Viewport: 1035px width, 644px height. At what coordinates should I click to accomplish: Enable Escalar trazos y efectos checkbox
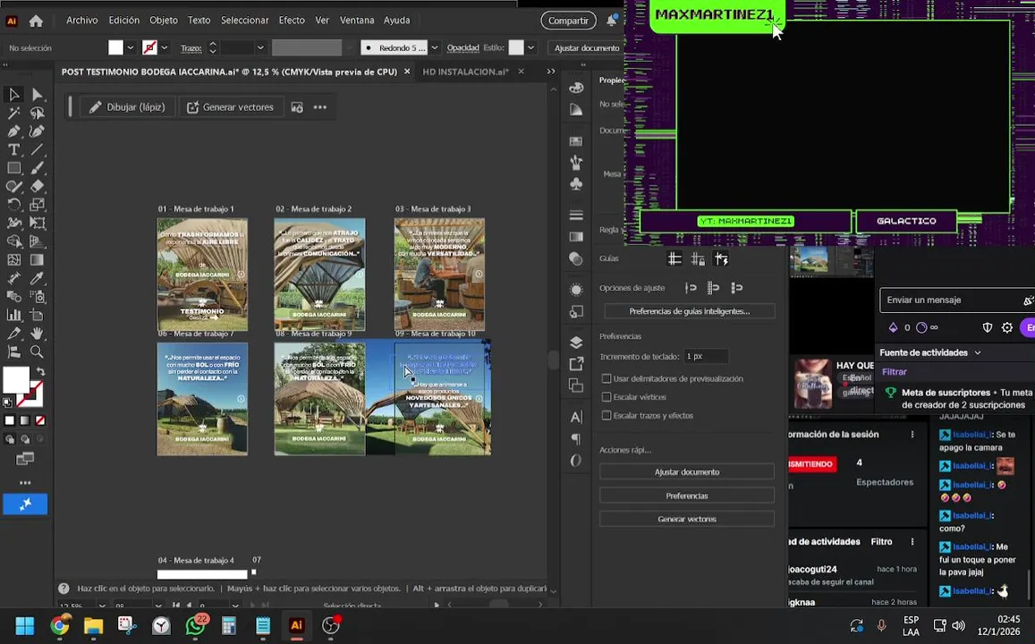[x=606, y=416]
